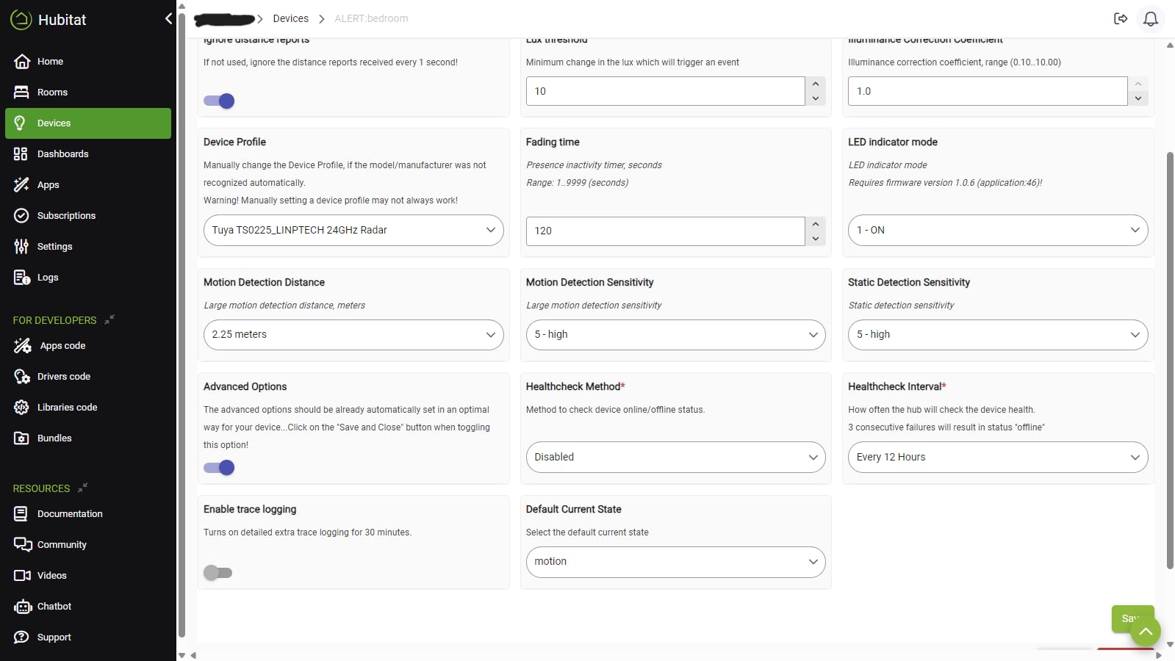Click the logout icon in header
This screenshot has height=661, width=1175.
pos(1121,19)
